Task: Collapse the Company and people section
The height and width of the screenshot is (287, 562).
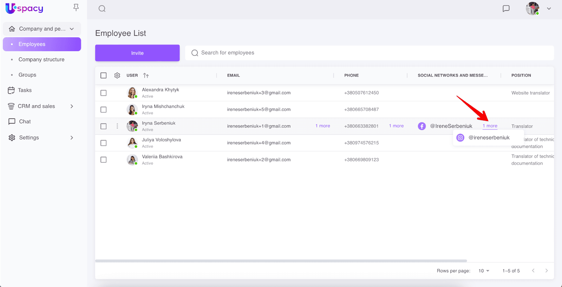Action: [x=72, y=29]
